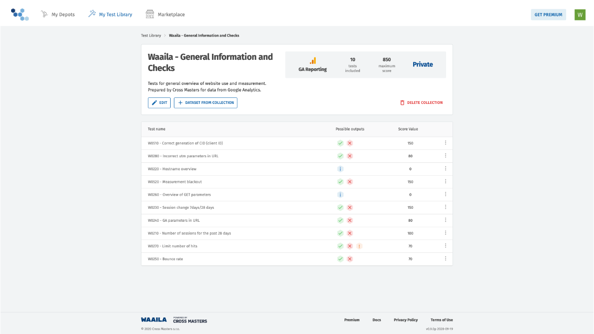Image resolution: width=594 pixels, height=334 pixels.
Task: Click the info icon for W0260 GET parameters
Action: point(340,195)
